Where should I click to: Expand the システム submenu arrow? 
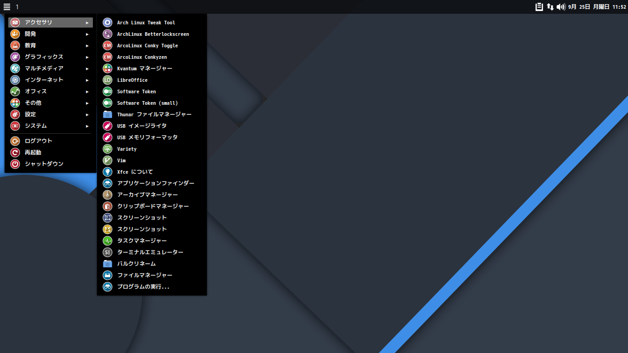click(x=87, y=126)
